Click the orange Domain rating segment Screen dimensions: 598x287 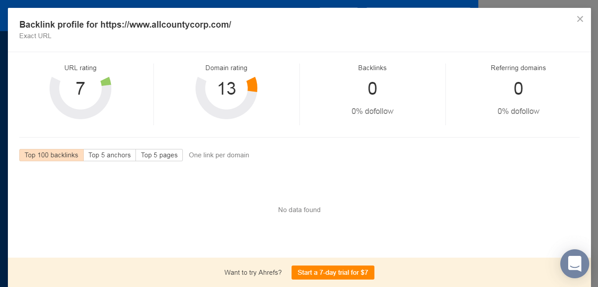coord(252,85)
